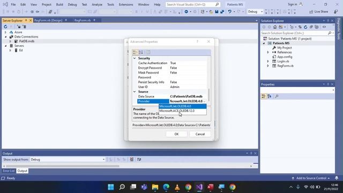
Task: Click Open File icon in main toolbar
Action: click(x=211, y=12)
